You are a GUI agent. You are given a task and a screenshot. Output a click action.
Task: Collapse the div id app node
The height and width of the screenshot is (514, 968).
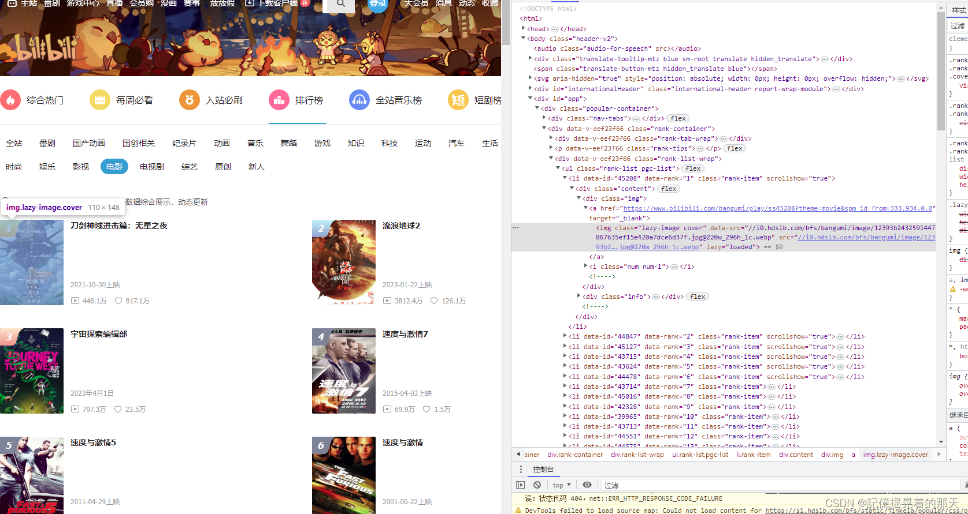click(531, 99)
